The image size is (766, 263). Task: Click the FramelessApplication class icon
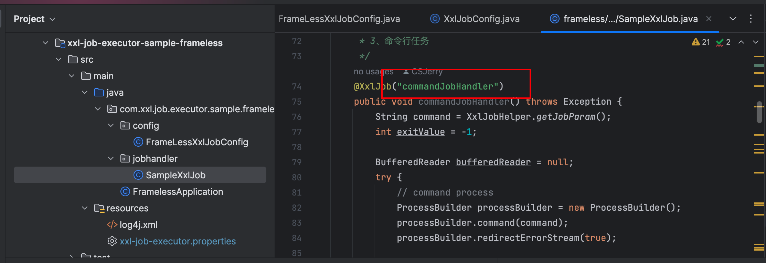[125, 191]
